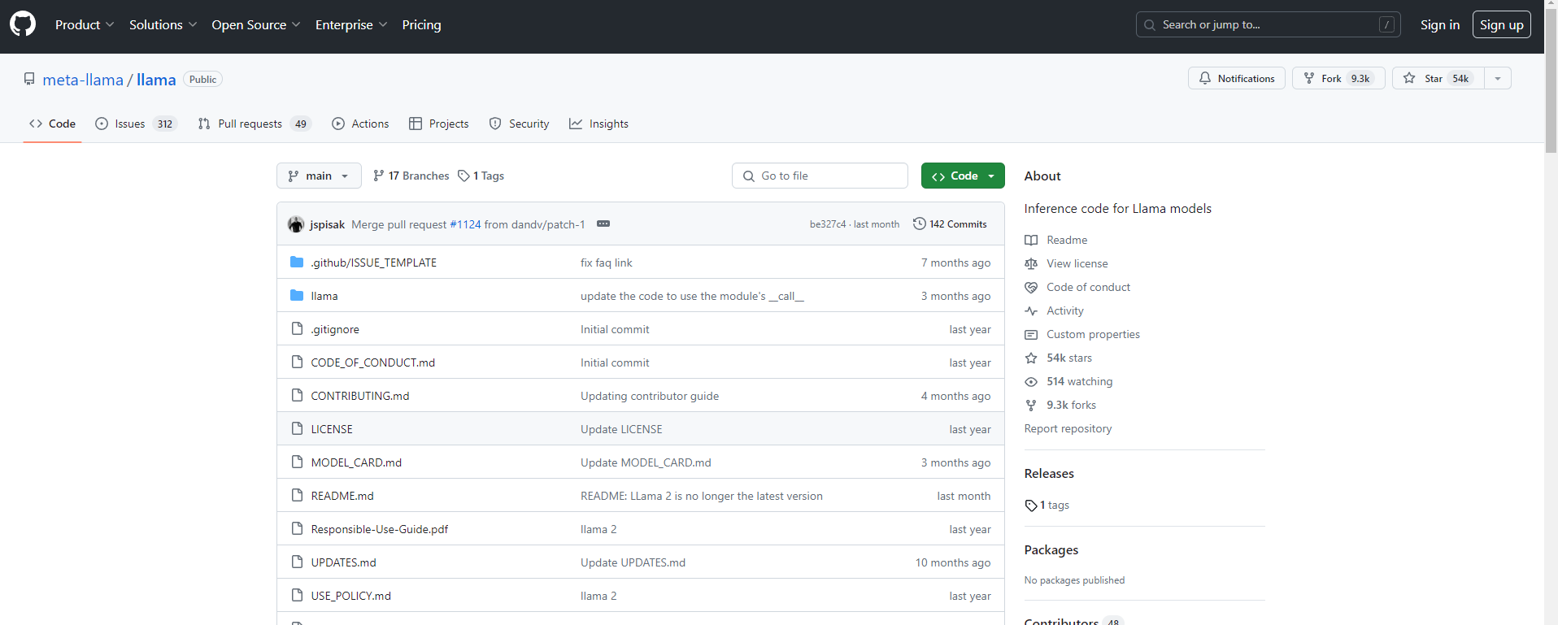Screen dimensions: 1558x625
Task: Fork the repository with Fork button
Action: point(1338,78)
